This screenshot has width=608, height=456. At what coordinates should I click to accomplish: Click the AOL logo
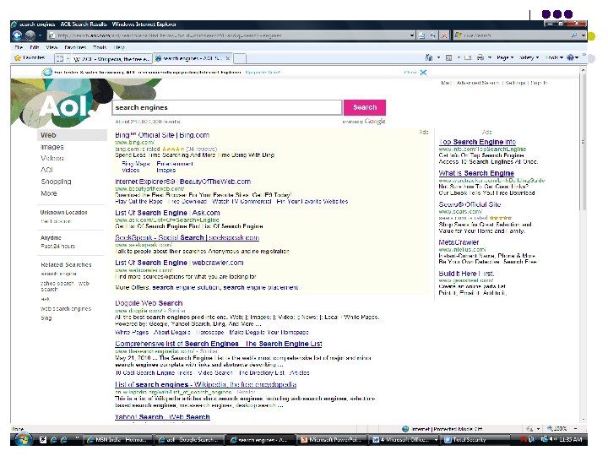click(65, 106)
